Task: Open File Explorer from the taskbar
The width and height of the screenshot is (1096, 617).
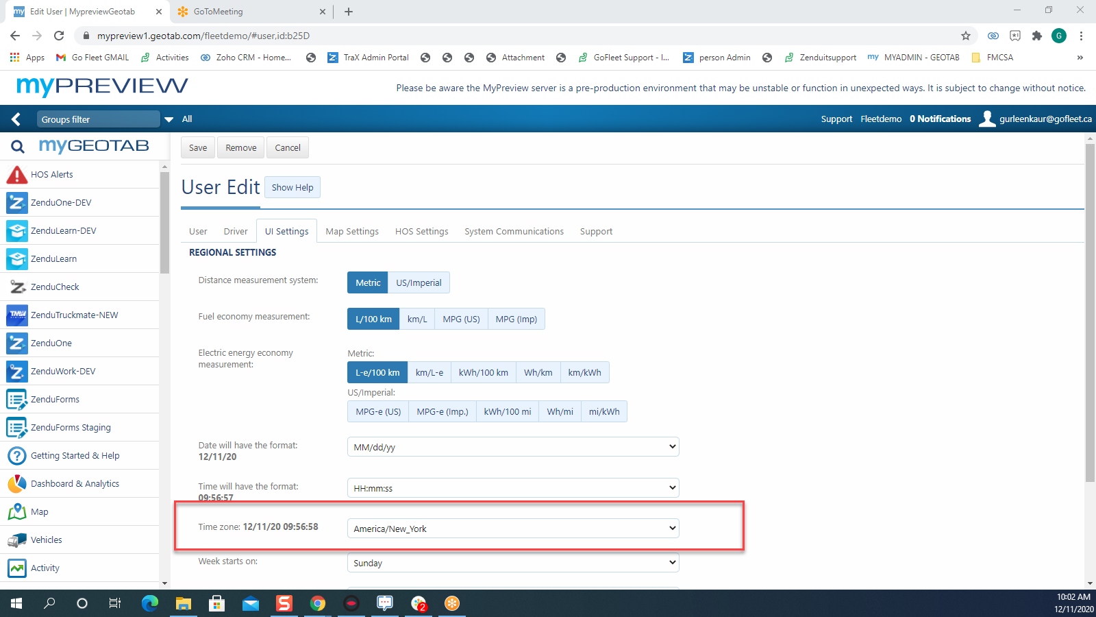Action: click(x=183, y=603)
